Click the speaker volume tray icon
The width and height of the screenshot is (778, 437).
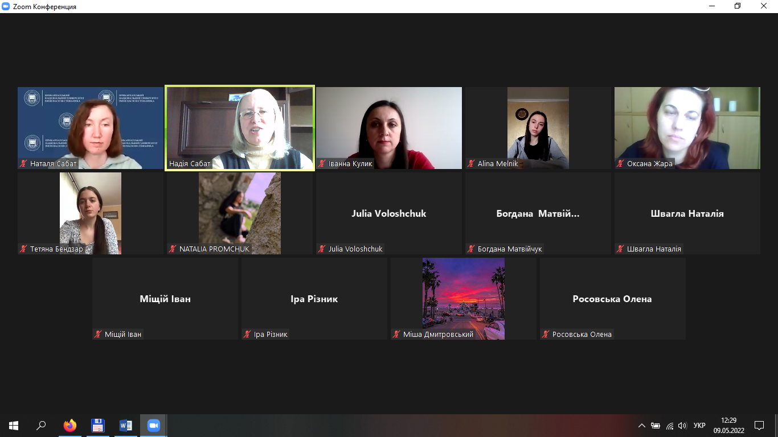[682, 425]
